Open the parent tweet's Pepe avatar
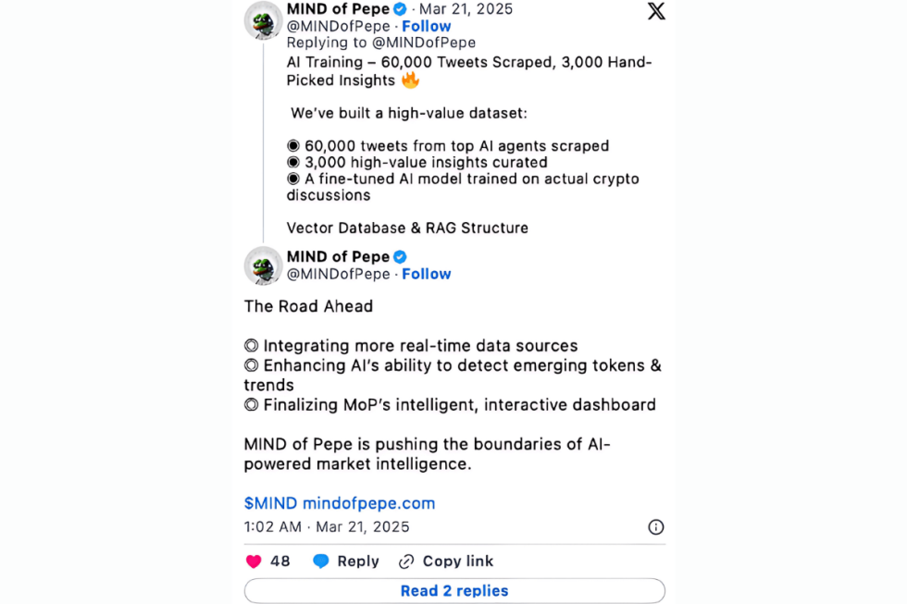 263,20
